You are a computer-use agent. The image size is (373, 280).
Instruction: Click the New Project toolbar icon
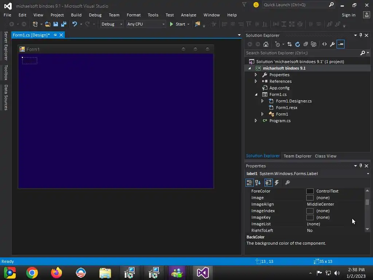point(35,24)
